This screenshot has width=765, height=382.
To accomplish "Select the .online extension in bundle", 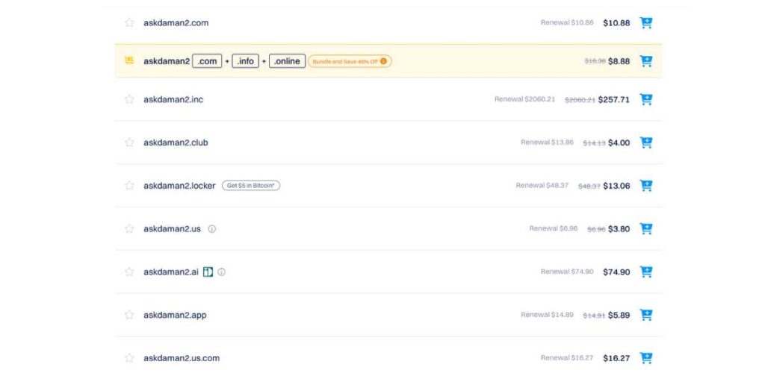I will [287, 61].
